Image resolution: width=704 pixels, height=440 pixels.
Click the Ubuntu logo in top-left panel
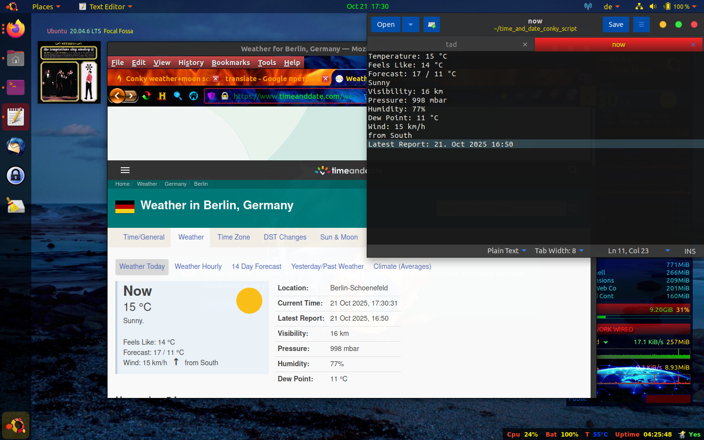click(x=12, y=6)
